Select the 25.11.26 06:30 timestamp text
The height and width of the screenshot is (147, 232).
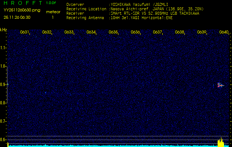(x=17, y=17)
